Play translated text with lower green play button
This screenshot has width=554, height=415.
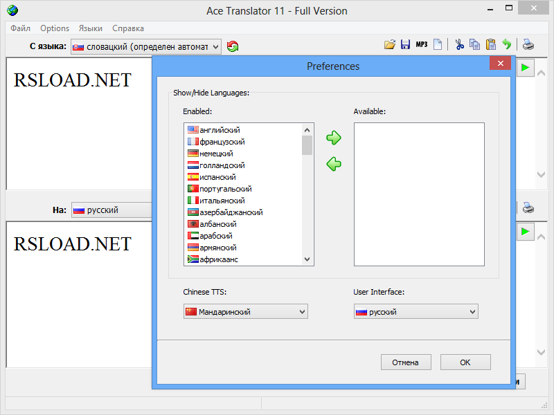pyautogui.click(x=526, y=232)
